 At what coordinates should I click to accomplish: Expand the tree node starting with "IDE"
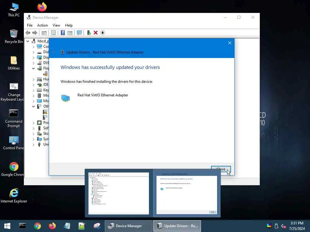[x=33, y=85]
